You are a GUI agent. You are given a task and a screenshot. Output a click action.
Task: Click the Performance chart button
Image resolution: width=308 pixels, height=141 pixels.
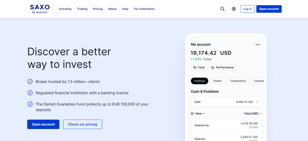click(223, 67)
